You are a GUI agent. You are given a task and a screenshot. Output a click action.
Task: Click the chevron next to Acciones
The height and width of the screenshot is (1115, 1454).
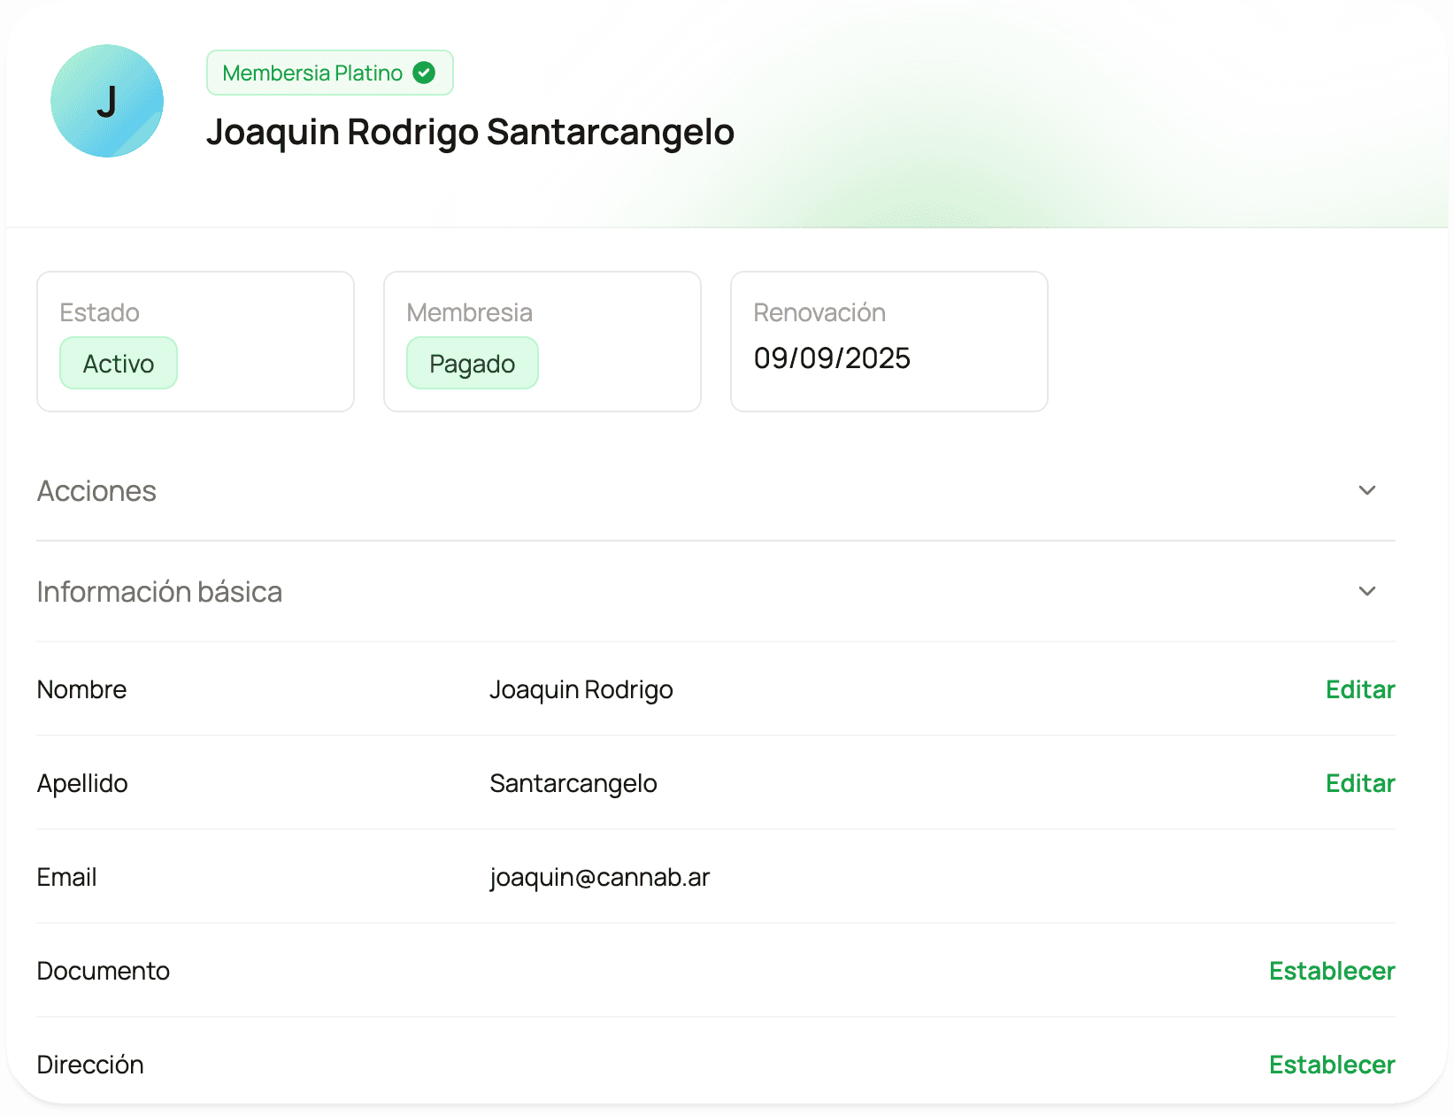[x=1367, y=490]
